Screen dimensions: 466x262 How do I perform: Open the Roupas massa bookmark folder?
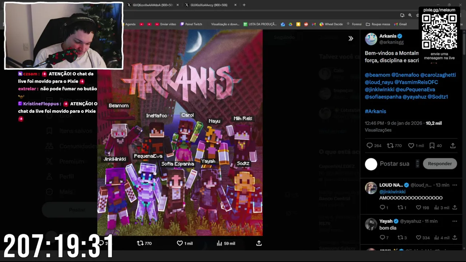click(x=378, y=24)
